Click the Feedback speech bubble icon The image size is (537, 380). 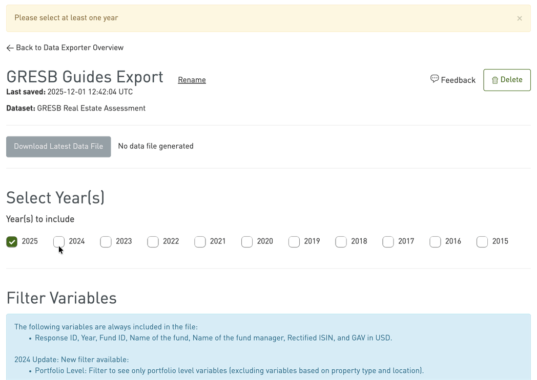(x=435, y=79)
